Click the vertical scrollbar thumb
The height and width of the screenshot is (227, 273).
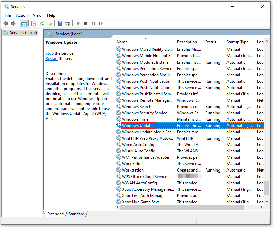point(267,188)
